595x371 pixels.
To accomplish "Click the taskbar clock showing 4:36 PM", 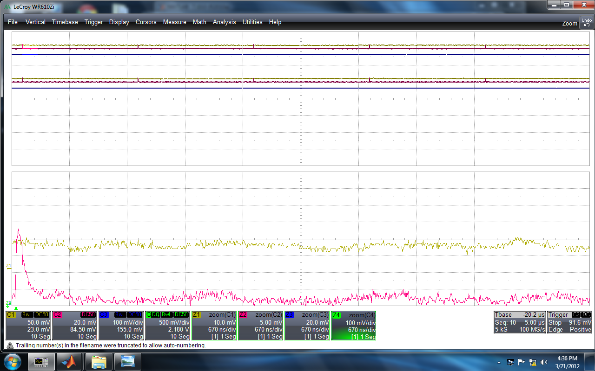I will (x=567, y=362).
